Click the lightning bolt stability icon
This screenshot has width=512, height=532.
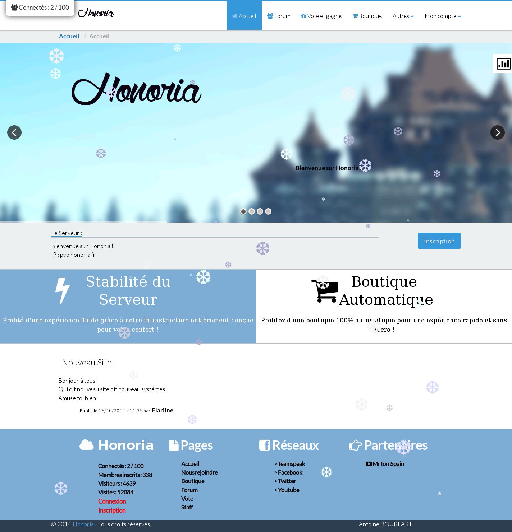tap(63, 291)
